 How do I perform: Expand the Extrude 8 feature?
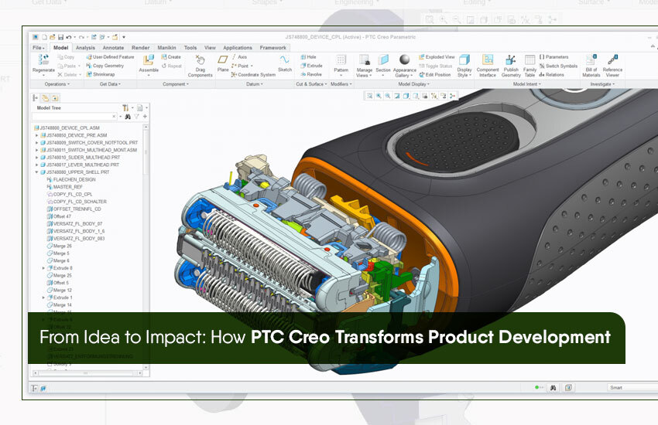[x=43, y=268]
